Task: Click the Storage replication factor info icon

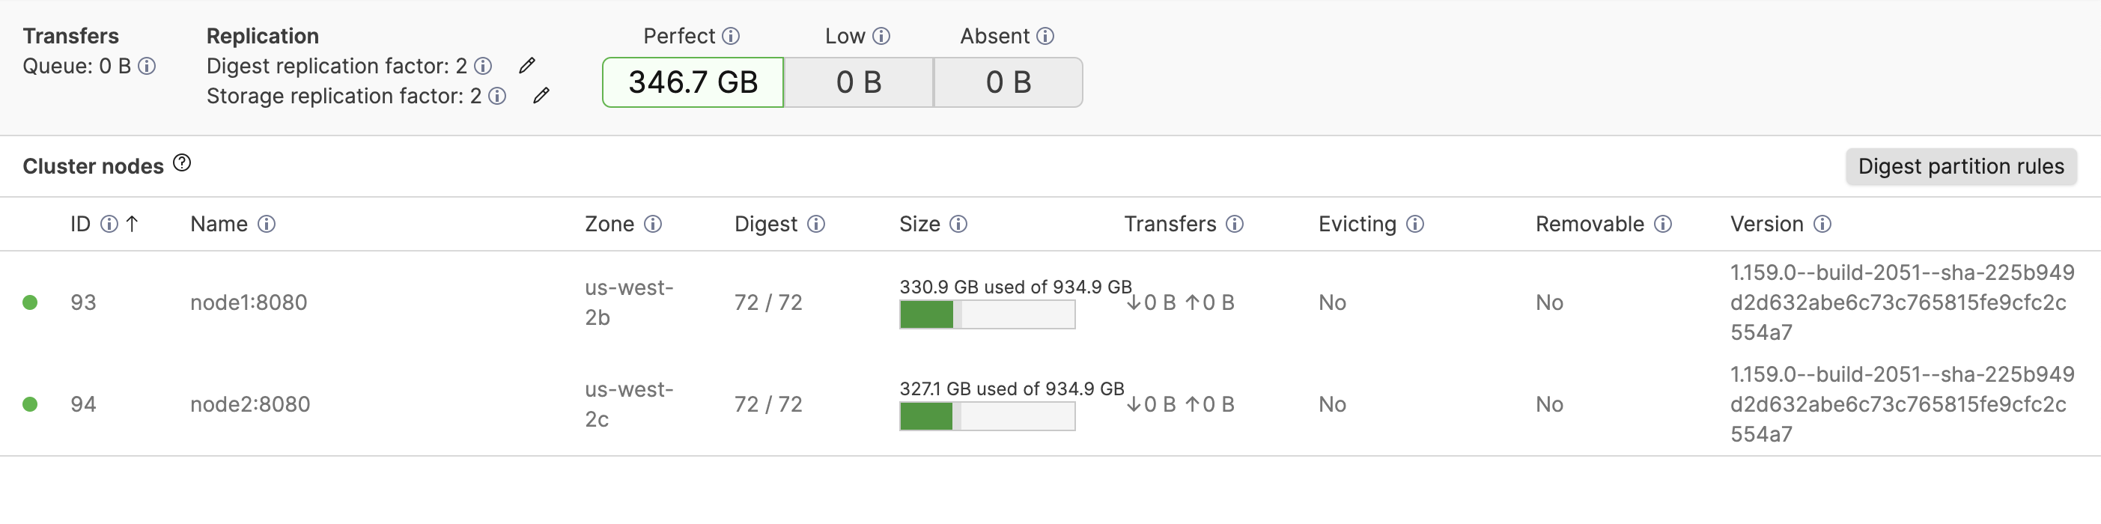Action: coord(496,96)
